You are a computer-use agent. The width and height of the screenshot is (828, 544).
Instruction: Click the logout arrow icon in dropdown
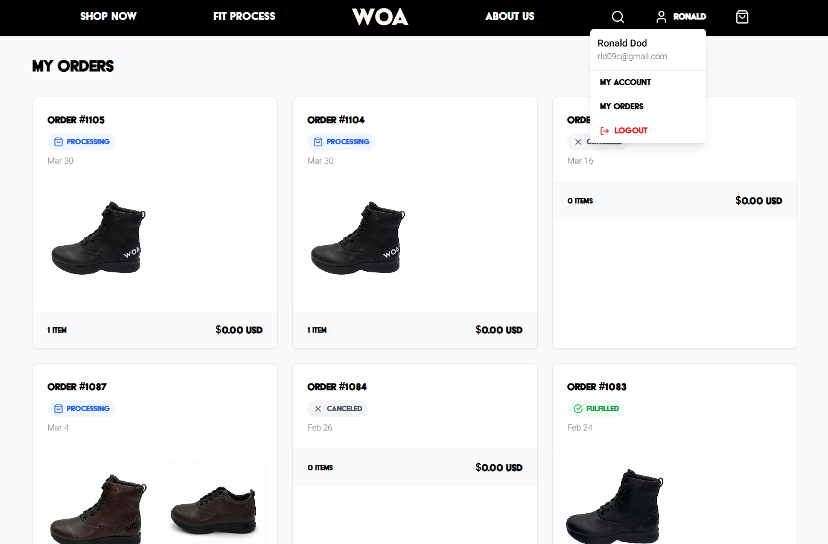click(x=604, y=130)
